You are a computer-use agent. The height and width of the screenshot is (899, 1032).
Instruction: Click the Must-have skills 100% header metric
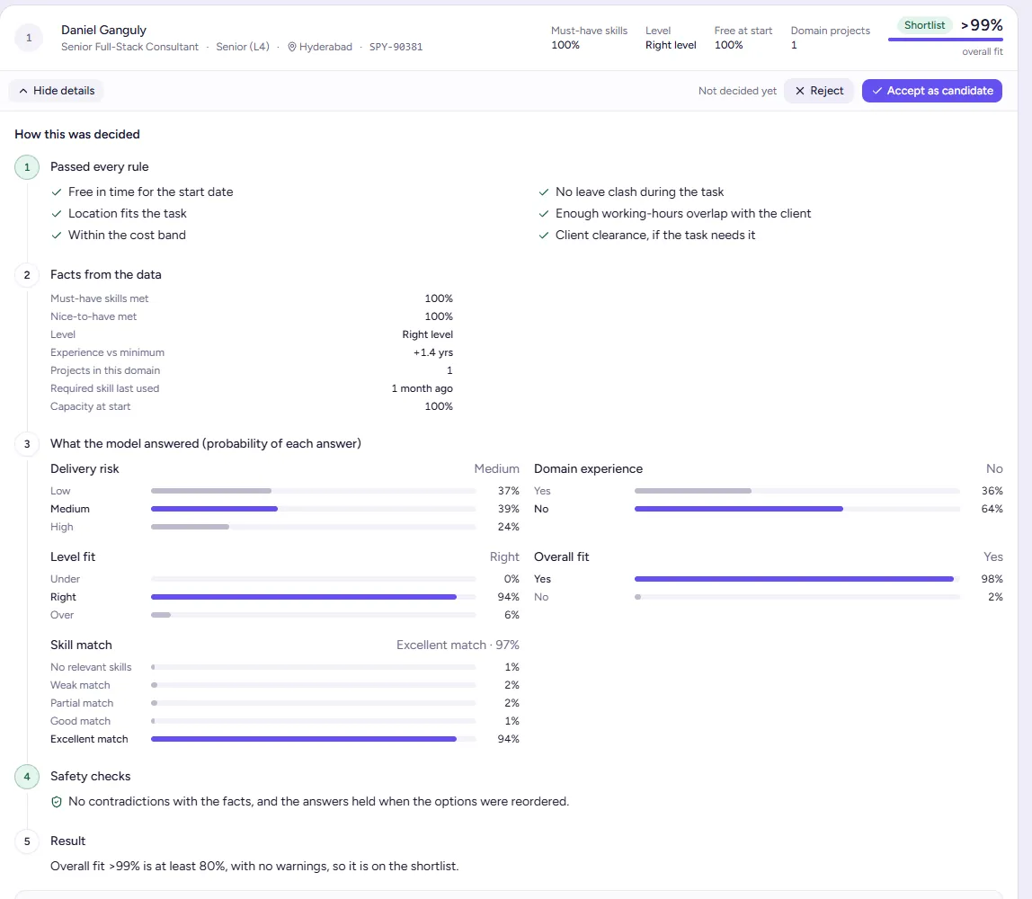tap(589, 38)
